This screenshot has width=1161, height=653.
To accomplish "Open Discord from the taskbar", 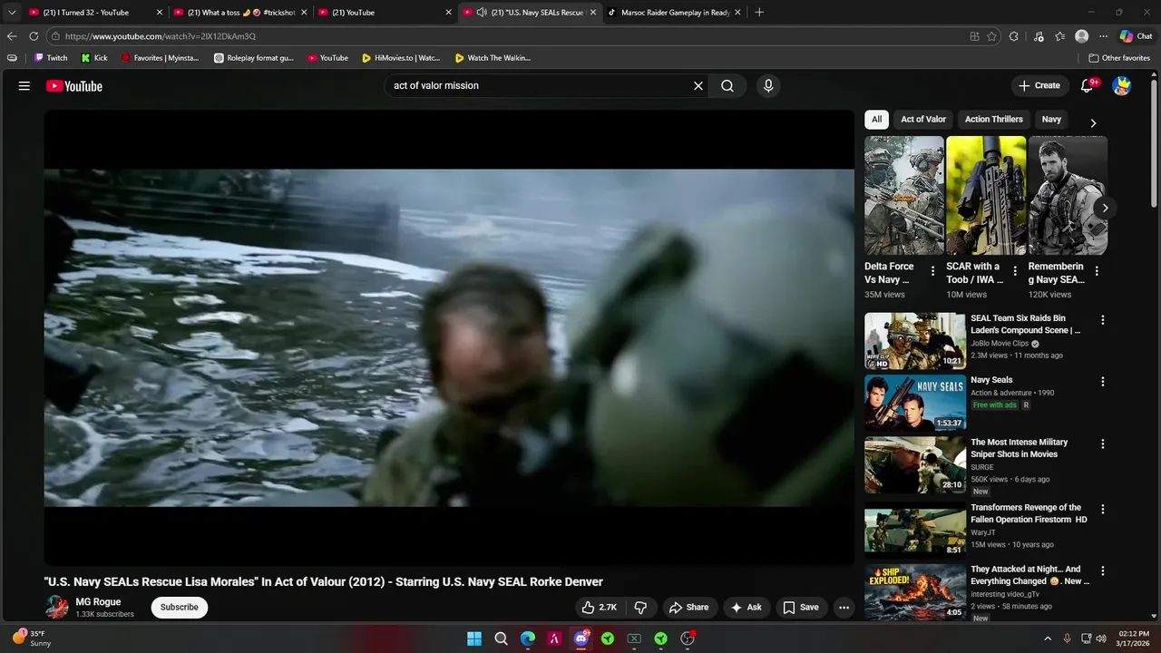I will 581,638.
